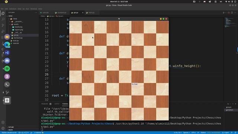Click the Square symbol breadcrumb
This screenshot has width=238, height=134.
(59, 16)
